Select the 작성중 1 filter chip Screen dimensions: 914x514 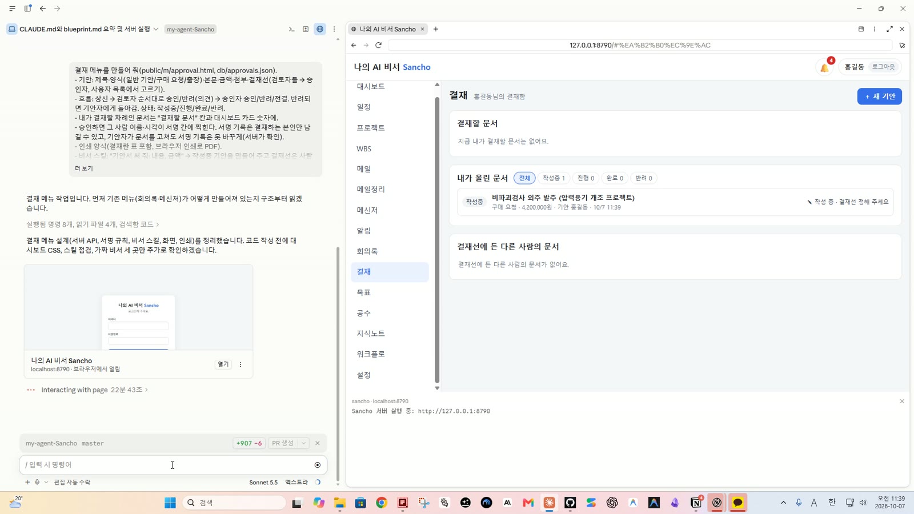tap(554, 178)
